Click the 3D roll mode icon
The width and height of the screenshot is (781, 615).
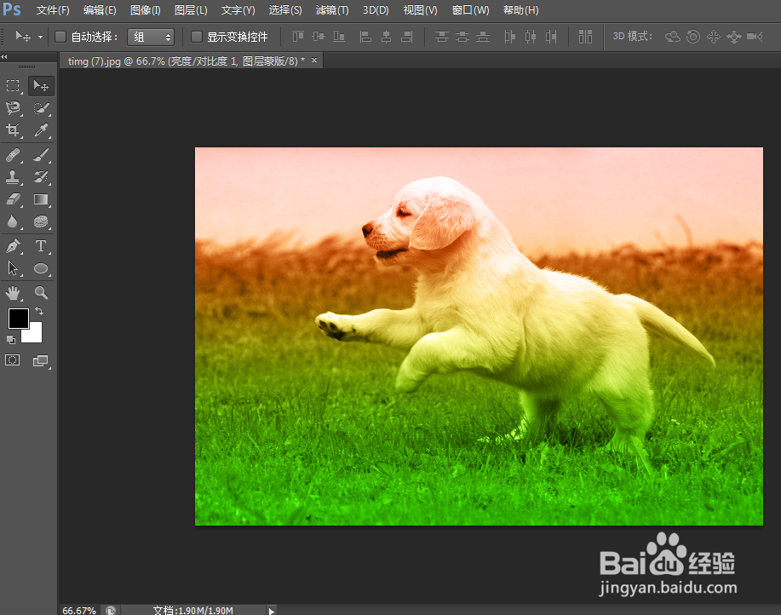pos(692,37)
